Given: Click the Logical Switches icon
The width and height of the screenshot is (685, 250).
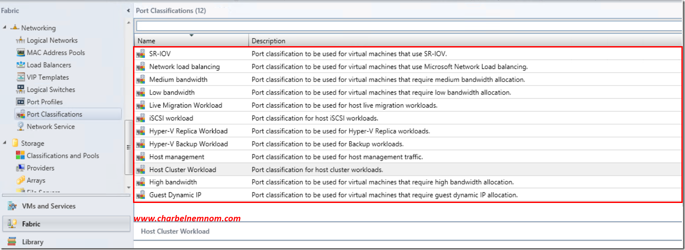Looking at the screenshot, I should pos(20,90).
